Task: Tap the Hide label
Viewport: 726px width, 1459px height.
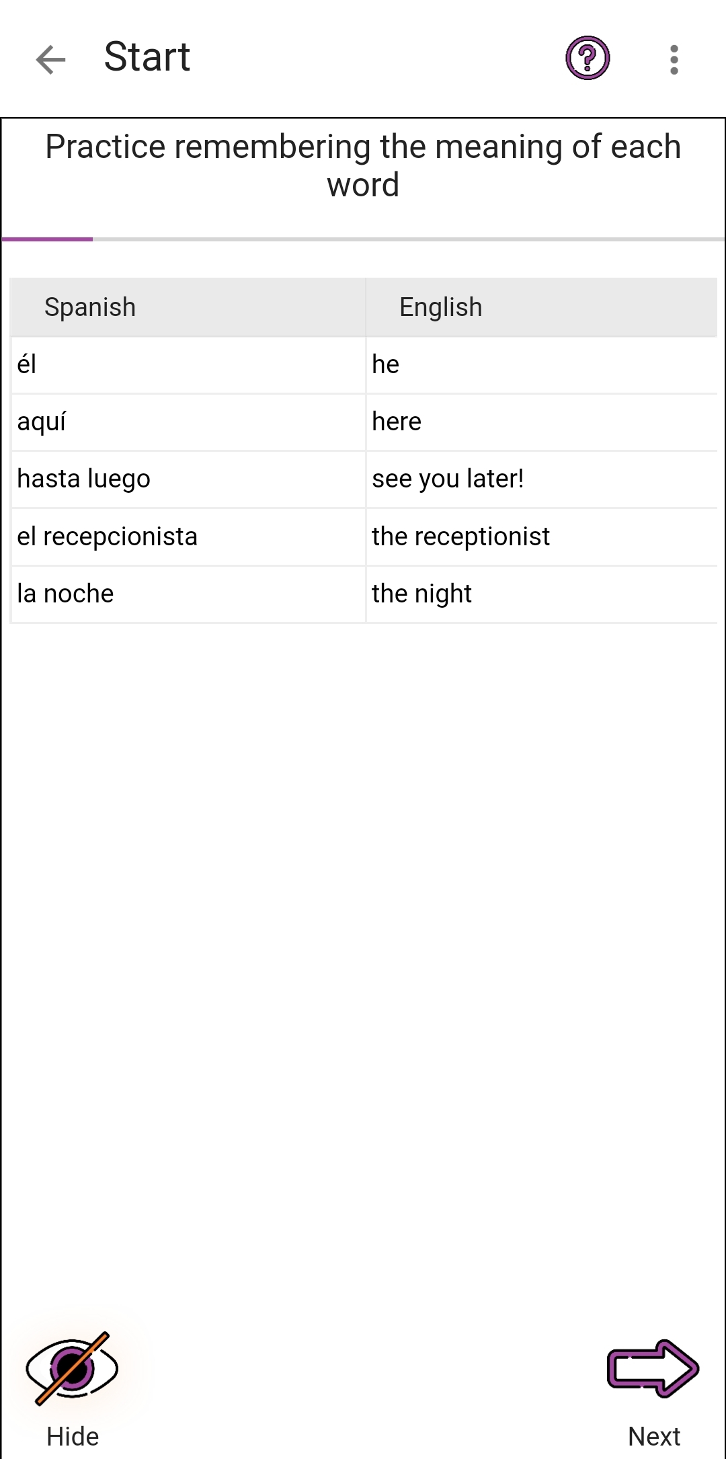Action: pos(73,1437)
